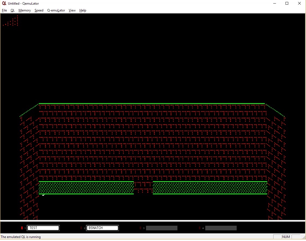Click the red activity LED of drive 1
Screen dimensions: 306x241
pos(22,228)
